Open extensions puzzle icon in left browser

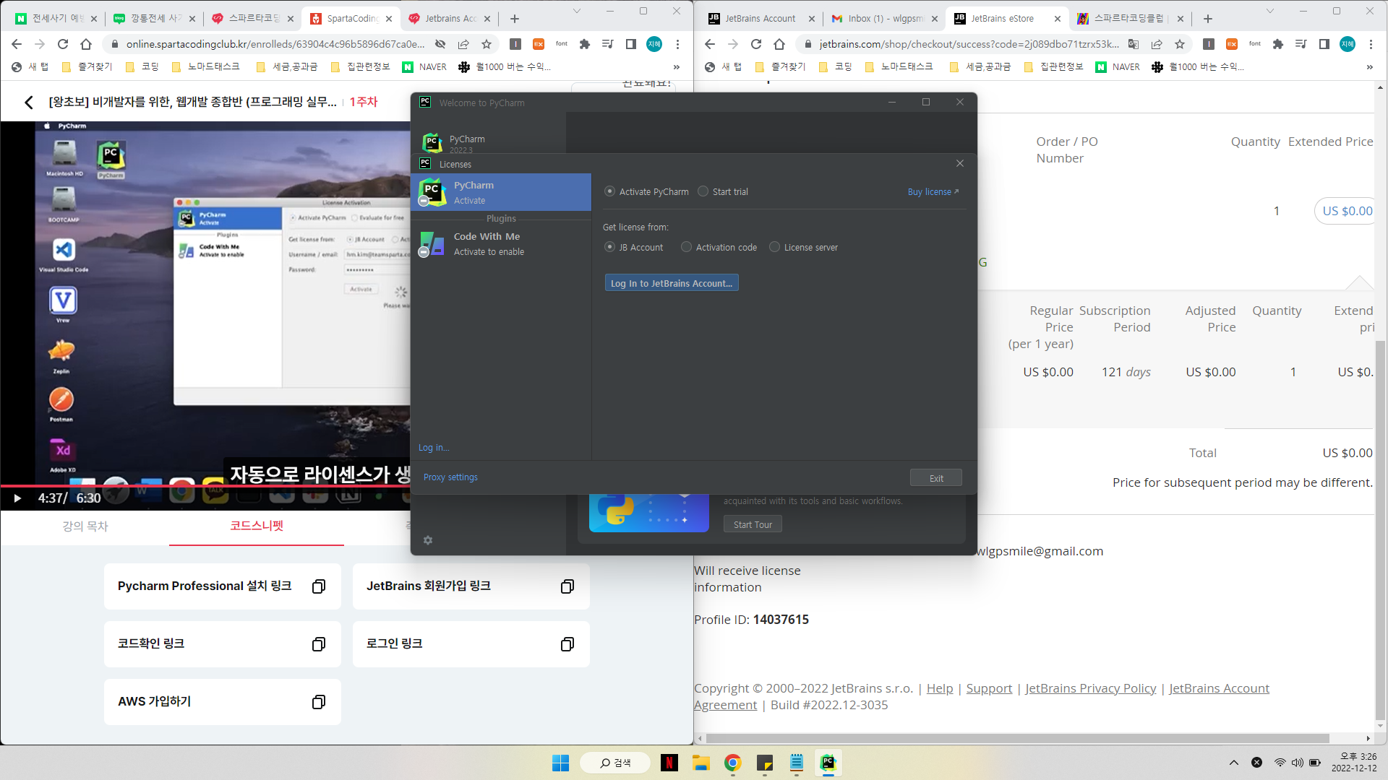(585, 44)
